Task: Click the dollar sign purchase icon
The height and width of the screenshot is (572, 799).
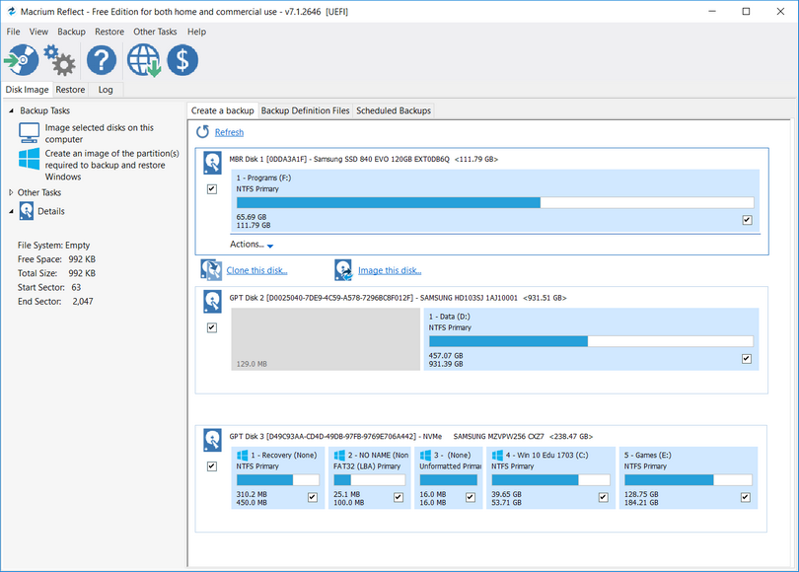Action: [x=182, y=60]
